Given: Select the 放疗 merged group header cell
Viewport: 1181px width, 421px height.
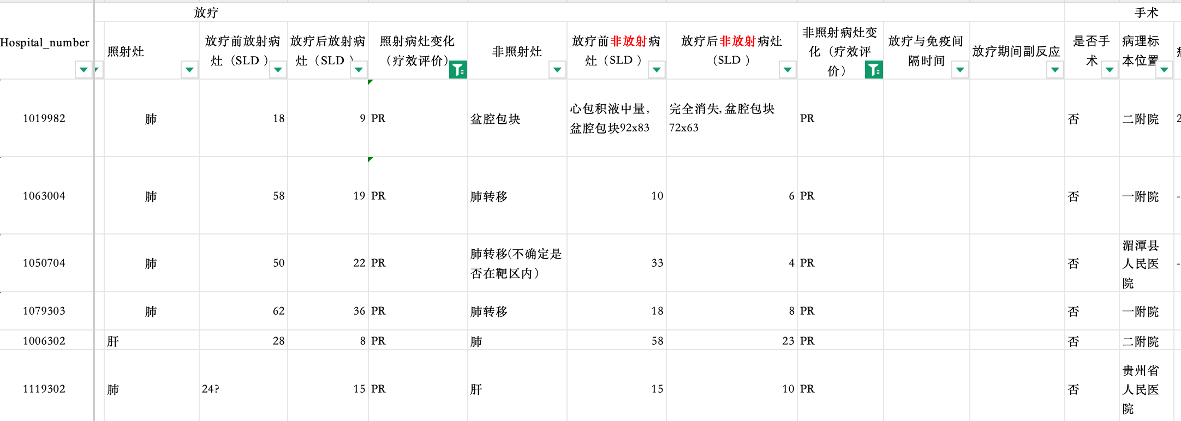Looking at the screenshot, I should (x=206, y=13).
